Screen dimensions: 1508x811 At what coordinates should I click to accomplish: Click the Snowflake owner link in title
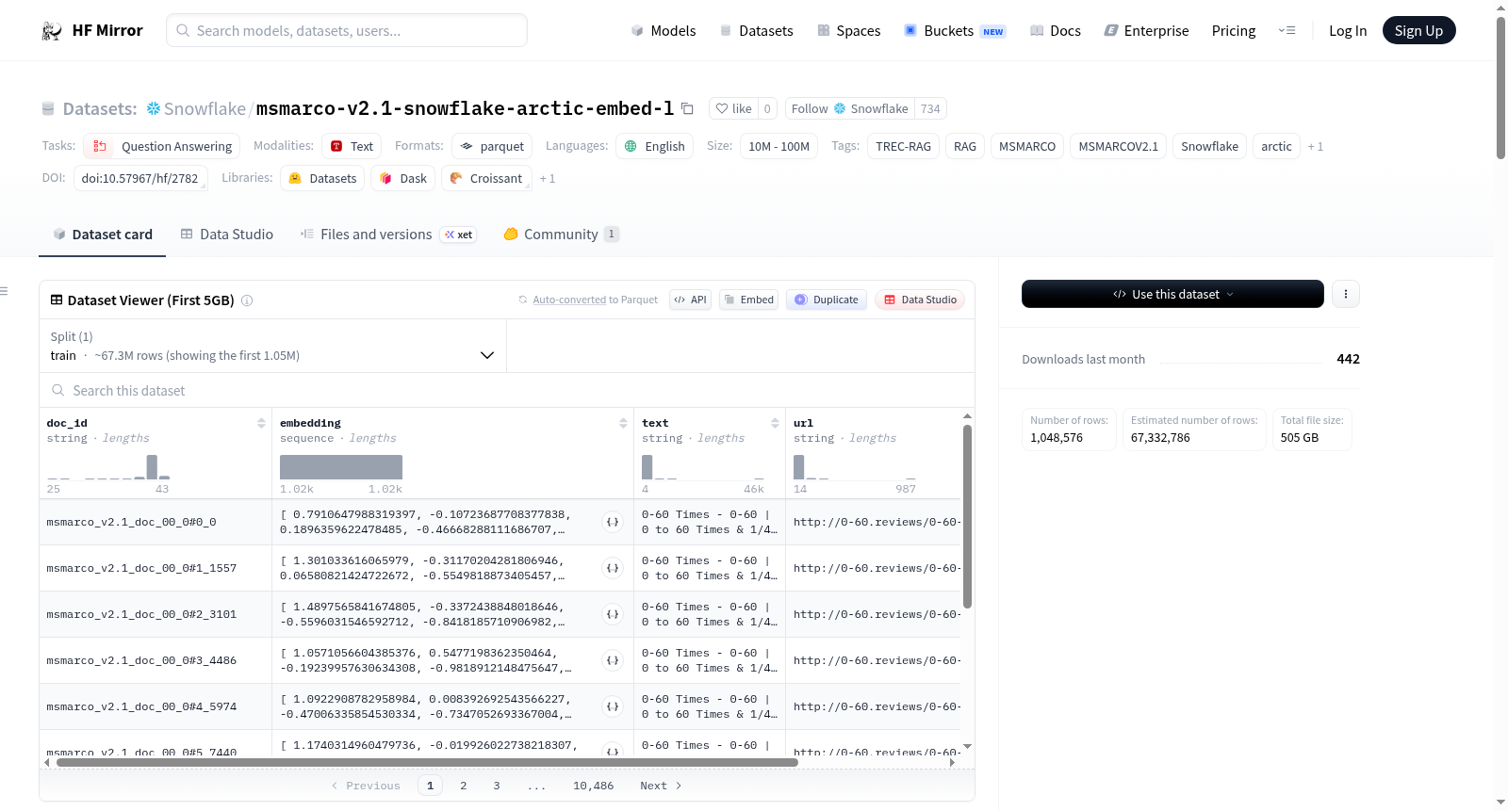pyautogui.click(x=205, y=108)
